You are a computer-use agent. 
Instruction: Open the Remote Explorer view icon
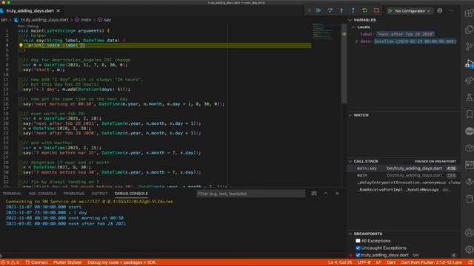[469, 81]
